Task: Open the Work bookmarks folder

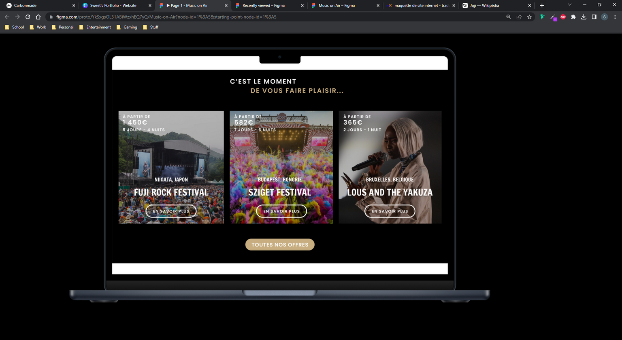Action: [38, 27]
